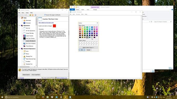
Task: Pick the white swatch in Basic colours
Action: point(97,37)
